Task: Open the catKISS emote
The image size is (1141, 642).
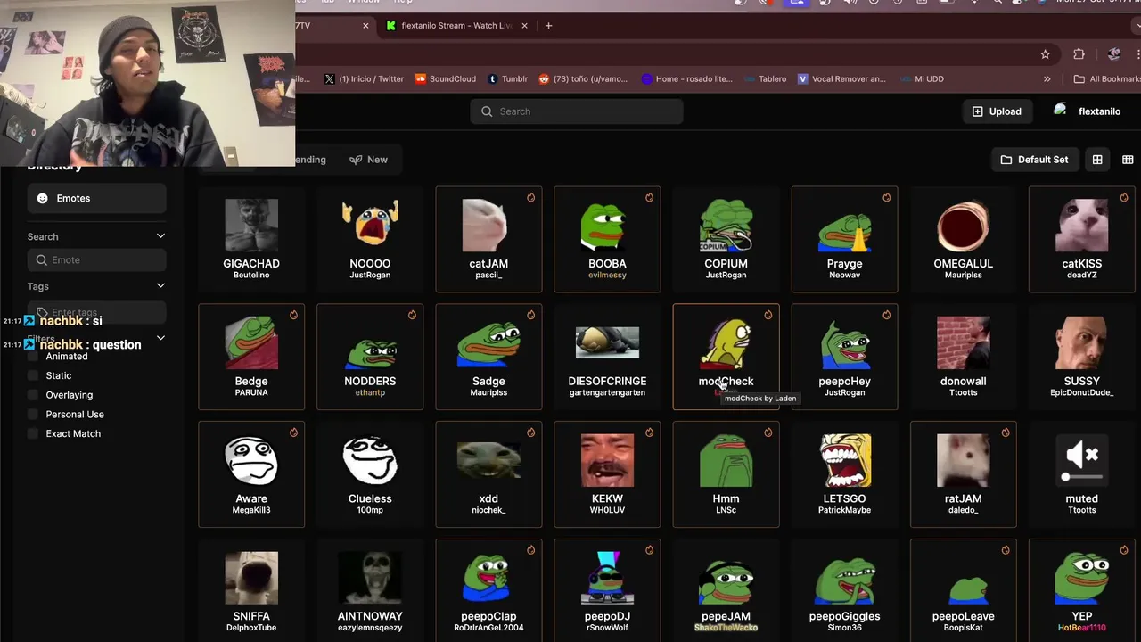Action: click(1081, 239)
